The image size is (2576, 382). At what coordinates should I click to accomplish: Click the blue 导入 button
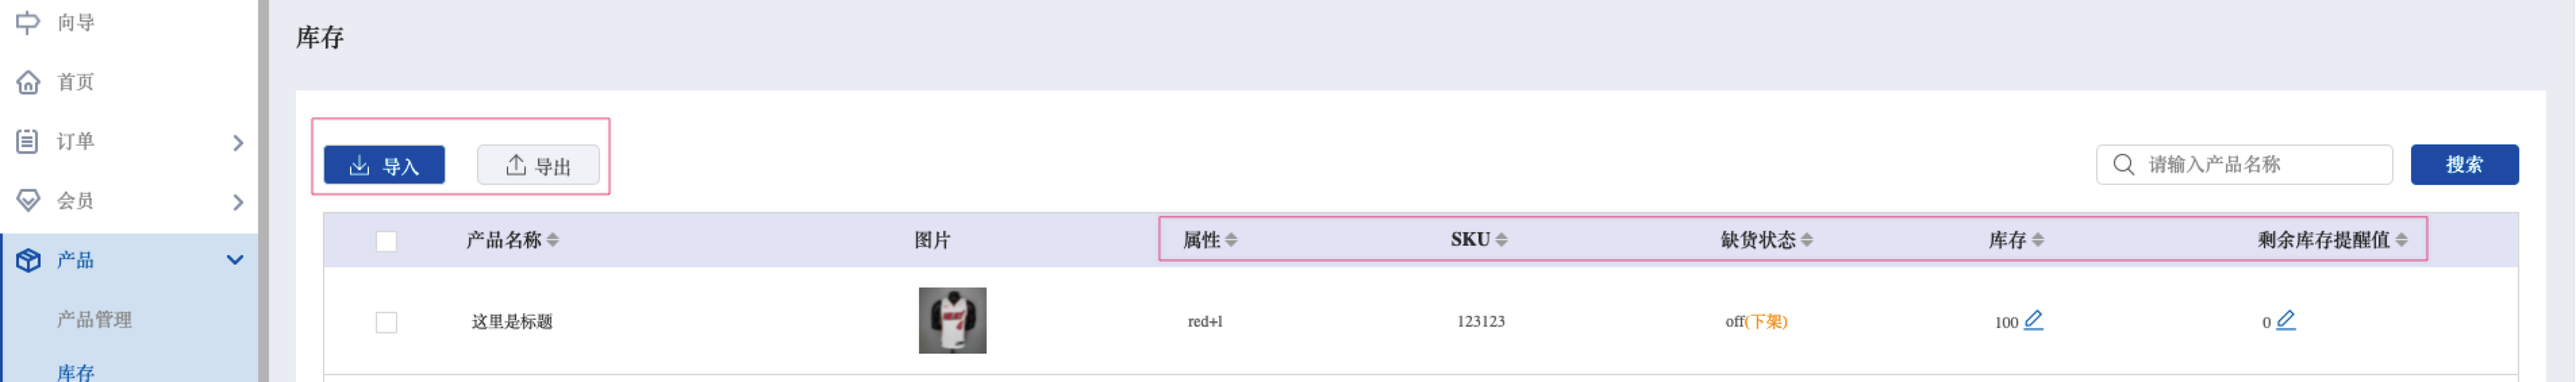(x=384, y=165)
